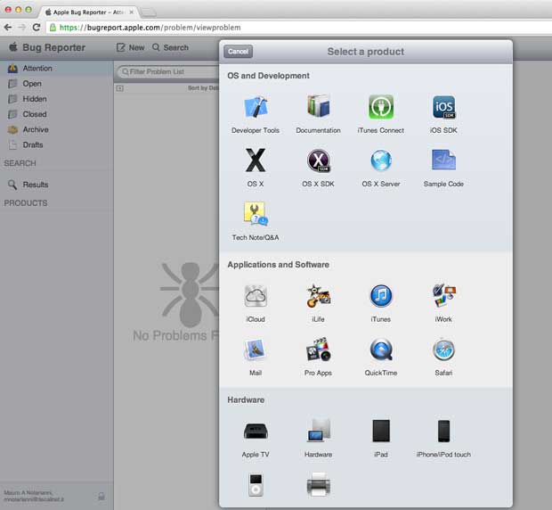Show the Closed problems list
Screen dimensions: 552x510
(56, 114)
